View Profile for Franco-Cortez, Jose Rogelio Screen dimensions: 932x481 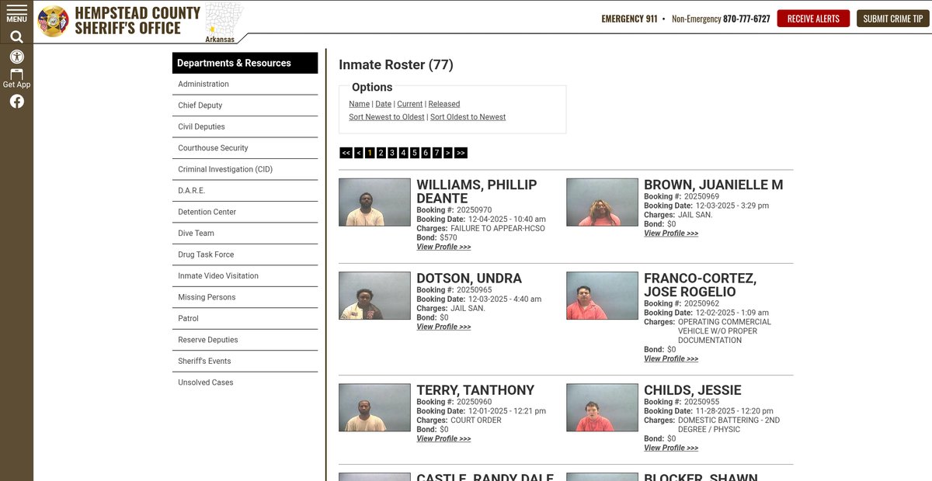click(x=671, y=358)
